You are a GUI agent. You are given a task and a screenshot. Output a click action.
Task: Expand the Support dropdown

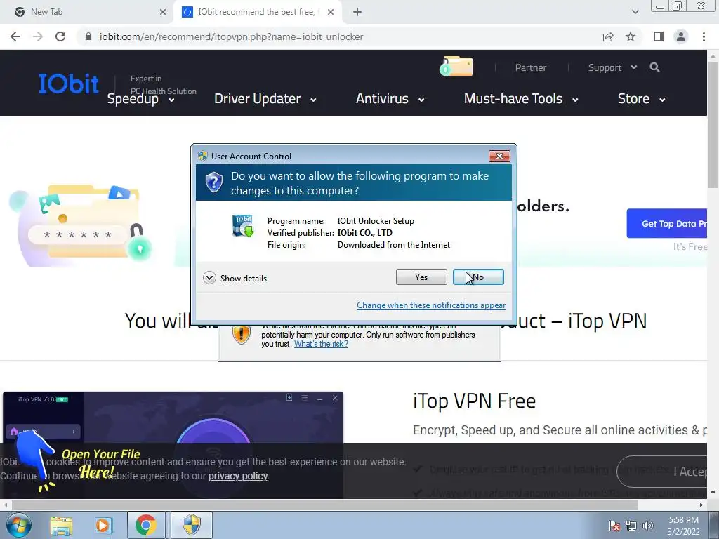coord(612,68)
